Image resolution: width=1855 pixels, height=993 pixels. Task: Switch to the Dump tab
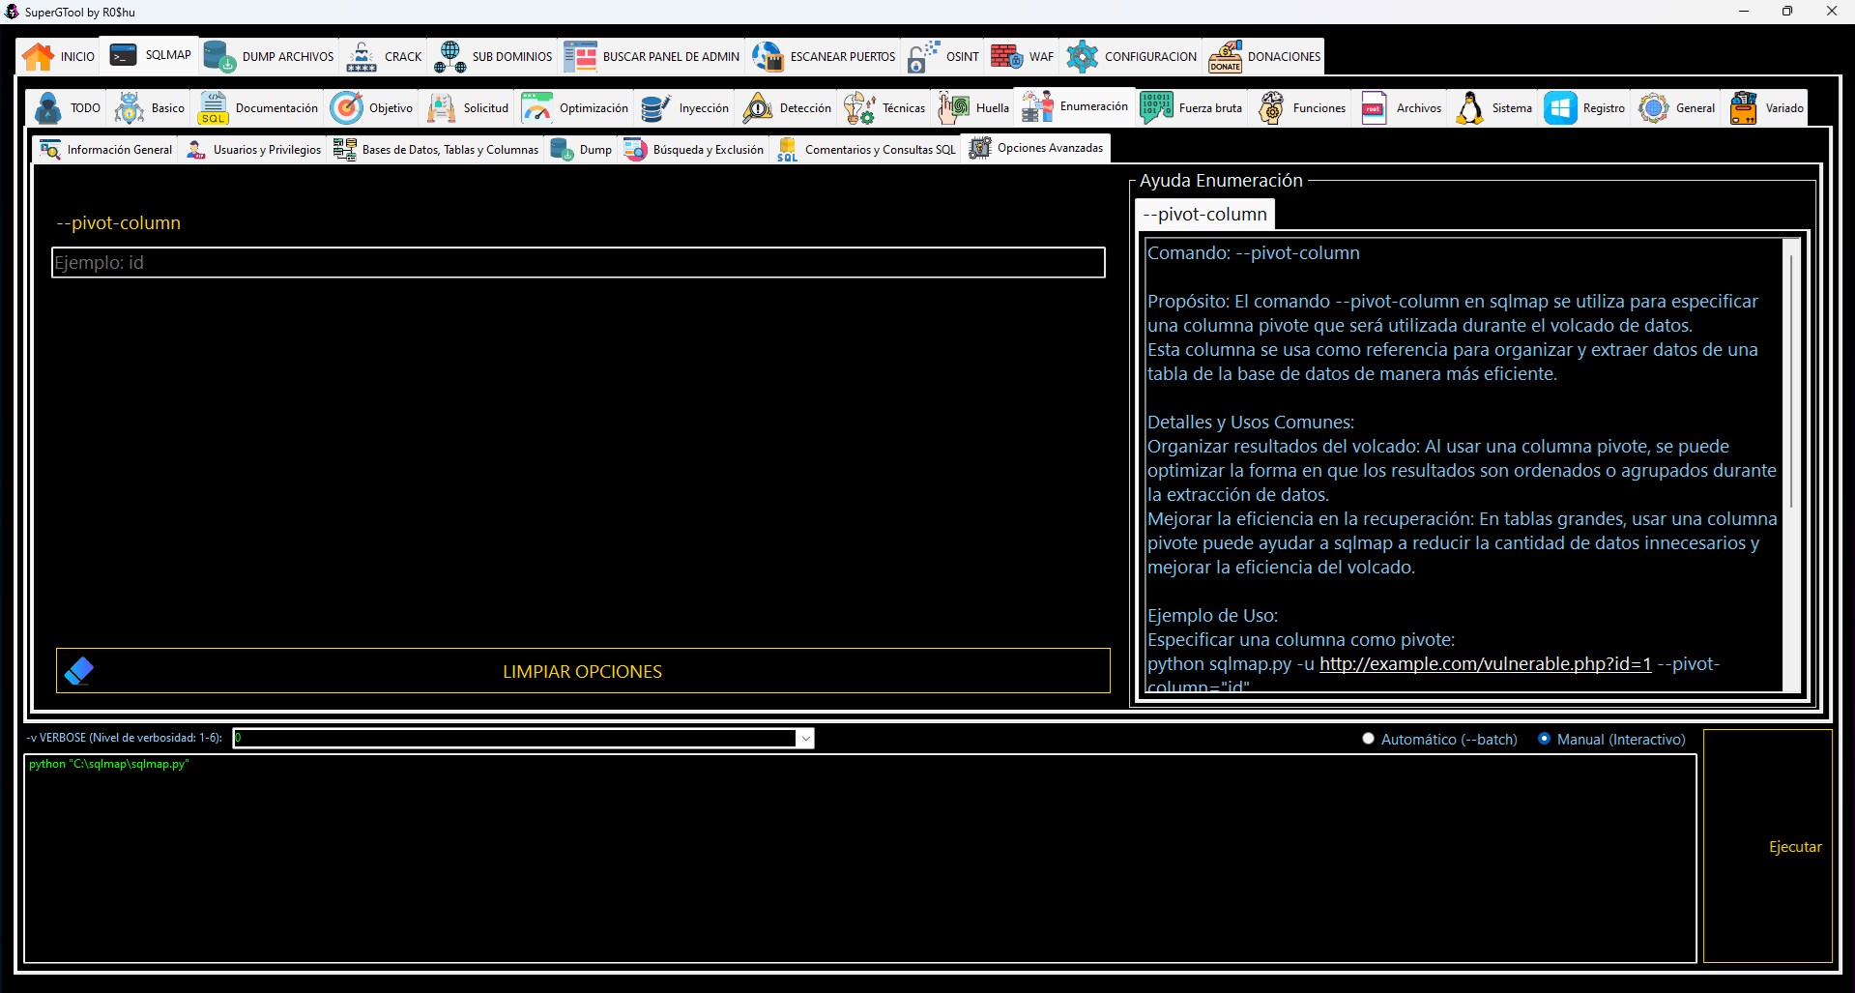click(581, 150)
